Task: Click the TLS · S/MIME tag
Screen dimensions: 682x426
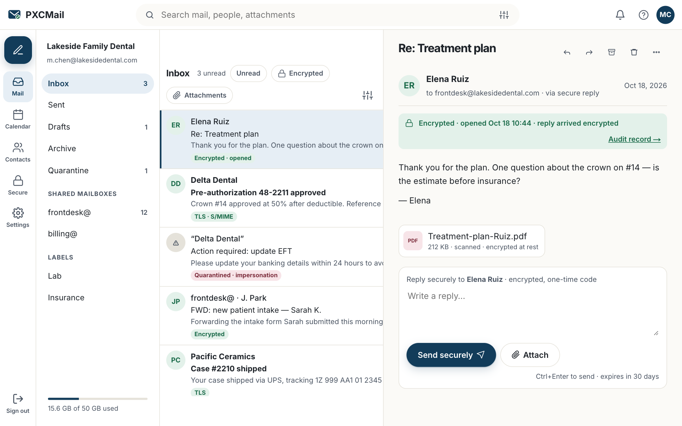Action: click(214, 217)
